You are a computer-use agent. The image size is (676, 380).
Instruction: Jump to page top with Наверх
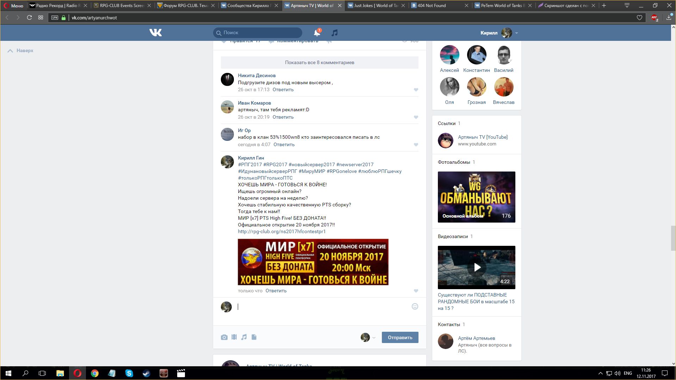(x=20, y=51)
